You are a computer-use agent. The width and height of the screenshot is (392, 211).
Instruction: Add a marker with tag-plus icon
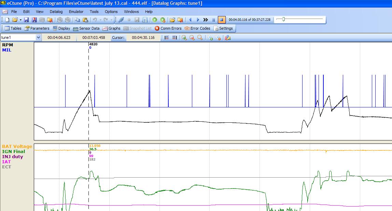coord(210,38)
